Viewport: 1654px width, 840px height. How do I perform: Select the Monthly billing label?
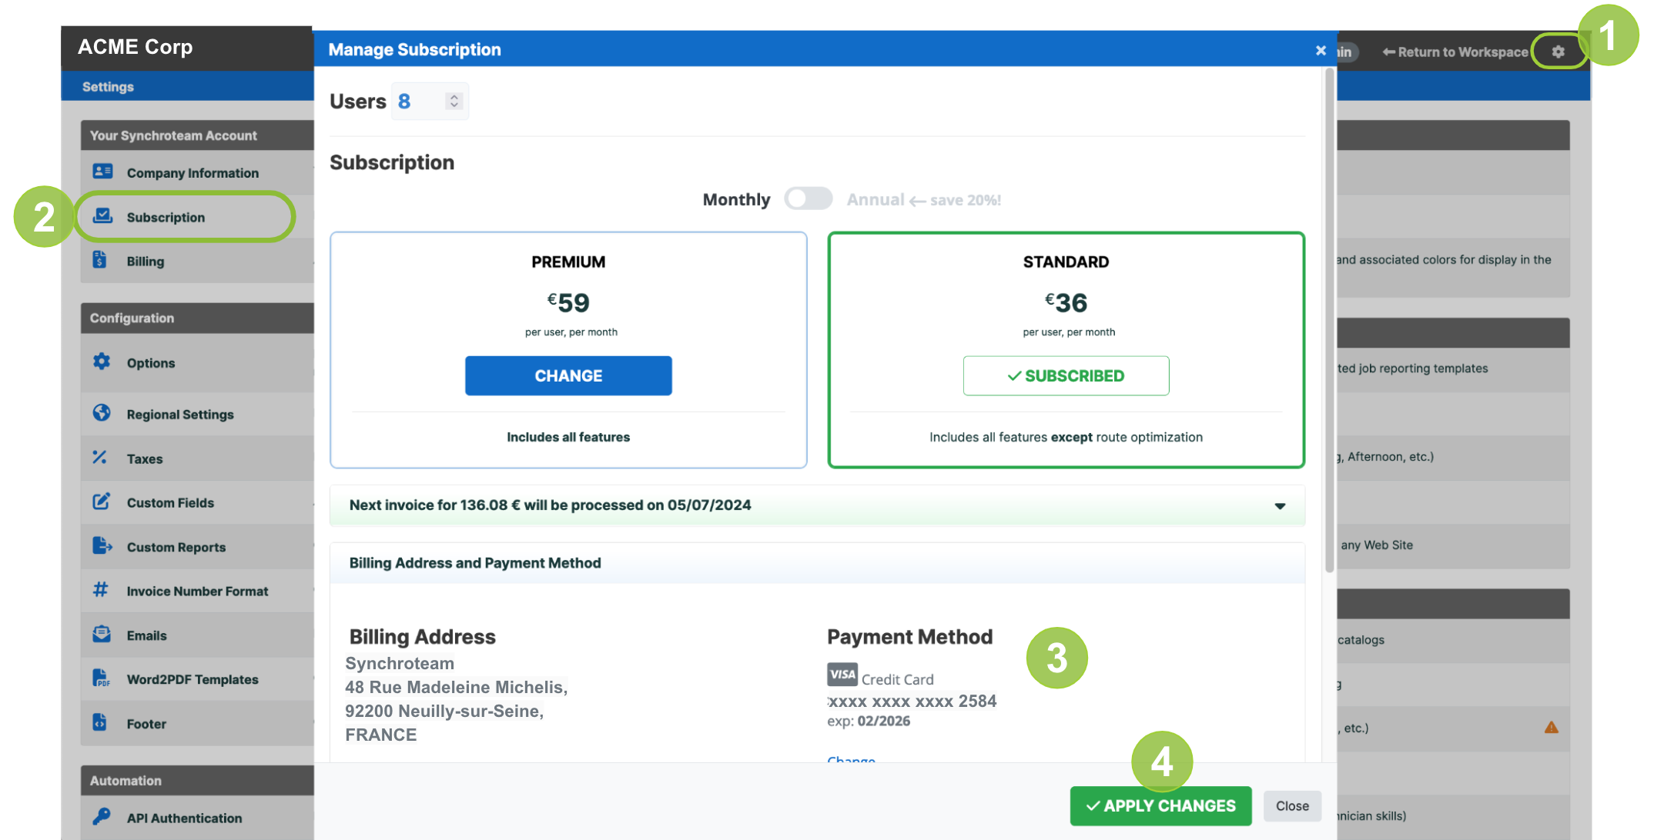click(736, 199)
